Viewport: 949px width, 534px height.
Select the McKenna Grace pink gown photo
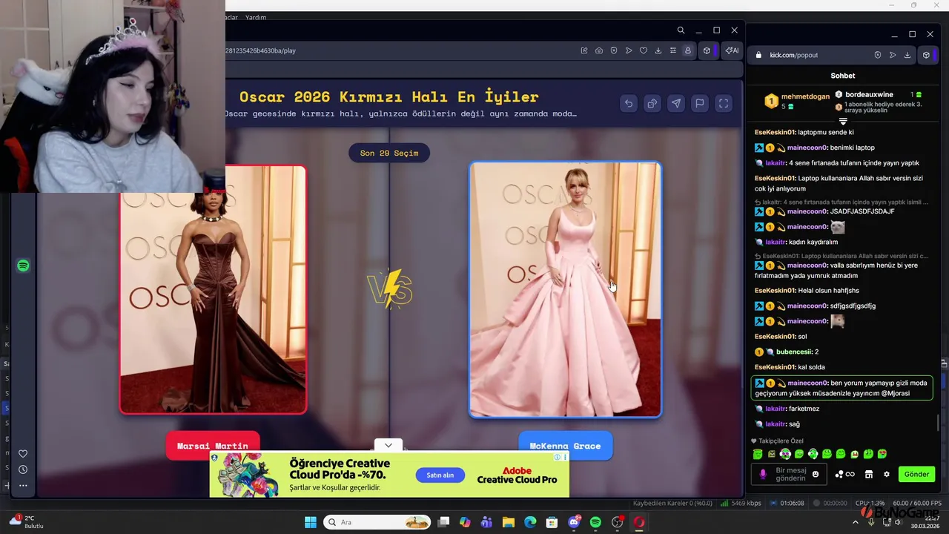[x=565, y=289]
